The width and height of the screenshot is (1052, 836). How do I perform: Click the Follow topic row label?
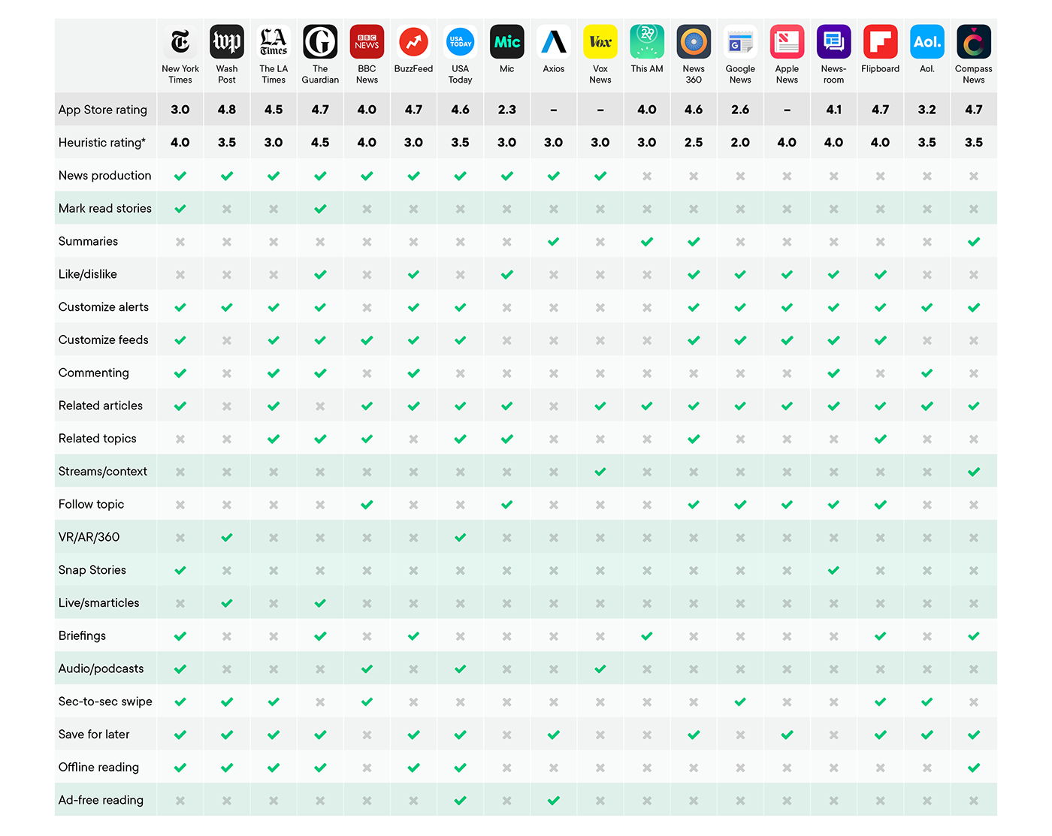(x=92, y=505)
